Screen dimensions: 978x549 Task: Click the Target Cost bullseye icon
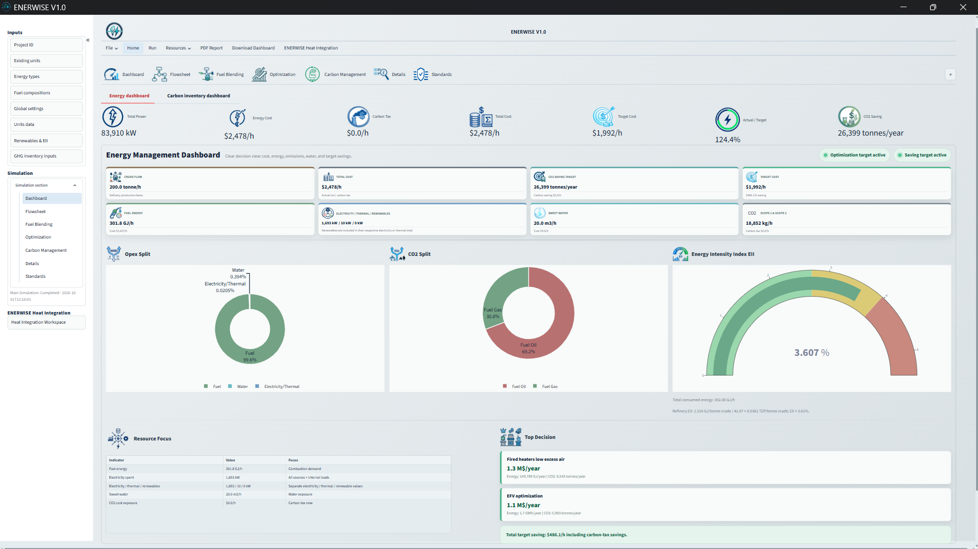point(604,117)
